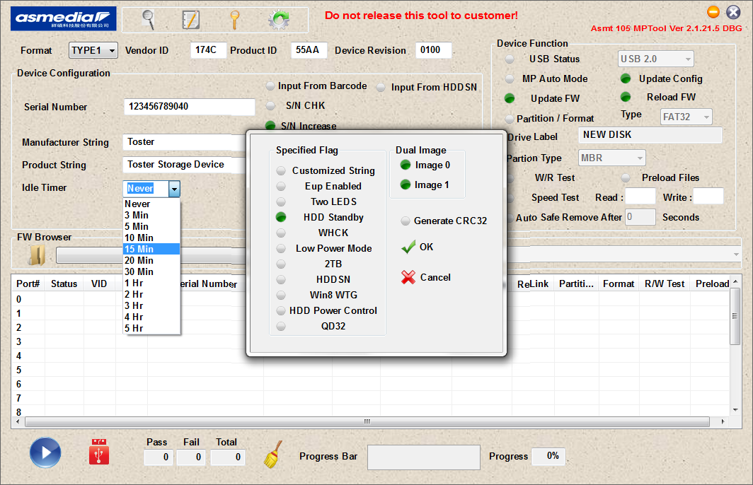Image resolution: width=753 pixels, height=485 pixels.
Task: Toggle Update FW option
Action: click(x=510, y=98)
